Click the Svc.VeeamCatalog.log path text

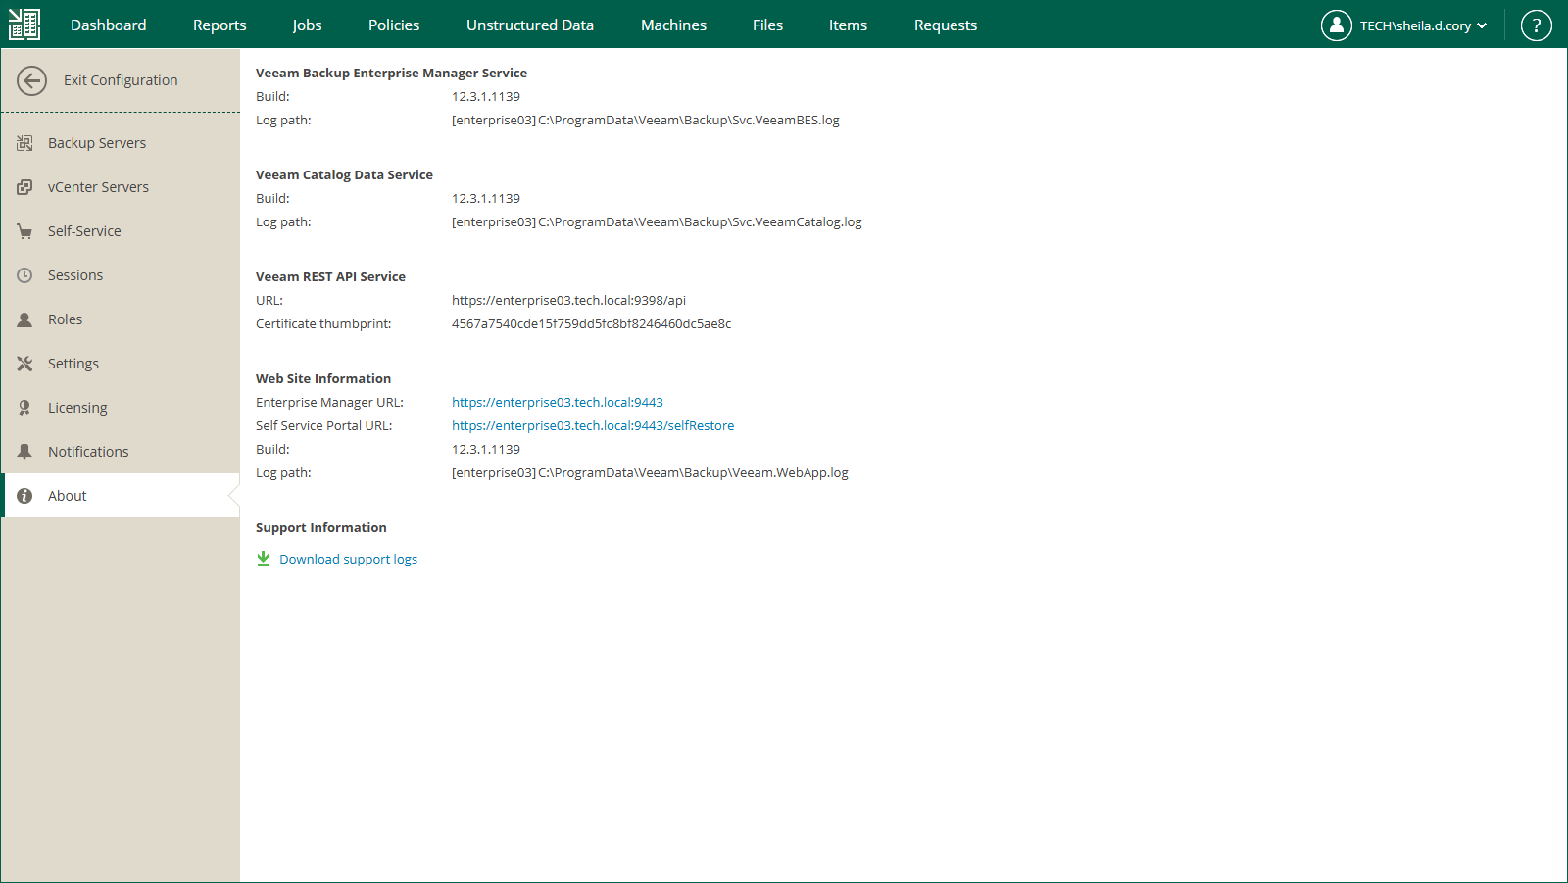point(657,222)
